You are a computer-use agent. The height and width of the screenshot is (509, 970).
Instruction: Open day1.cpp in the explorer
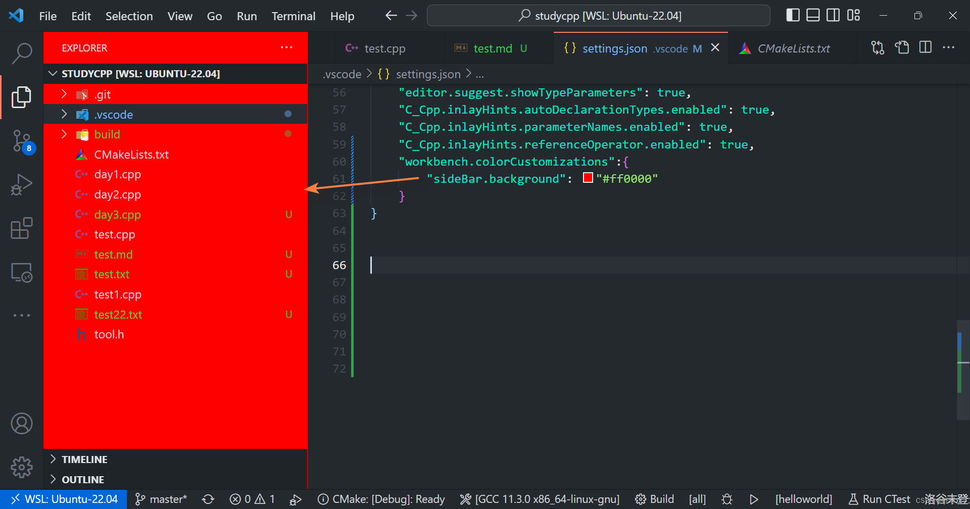pos(175,175)
